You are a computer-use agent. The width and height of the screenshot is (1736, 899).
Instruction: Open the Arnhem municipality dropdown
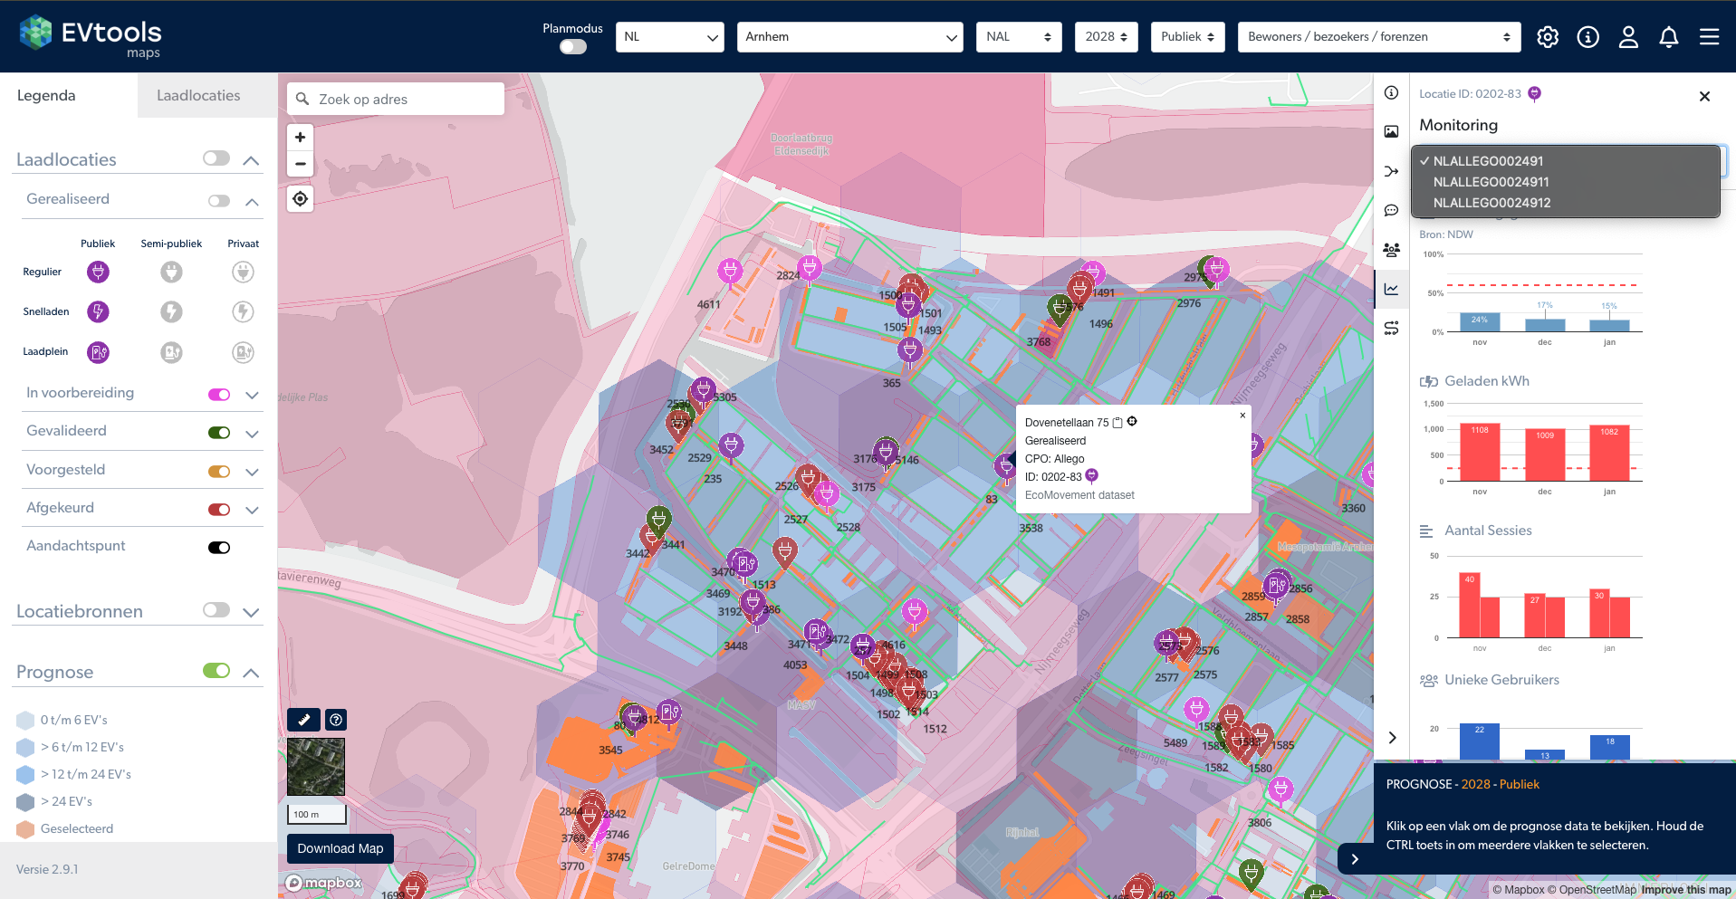click(x=849, y=37)
